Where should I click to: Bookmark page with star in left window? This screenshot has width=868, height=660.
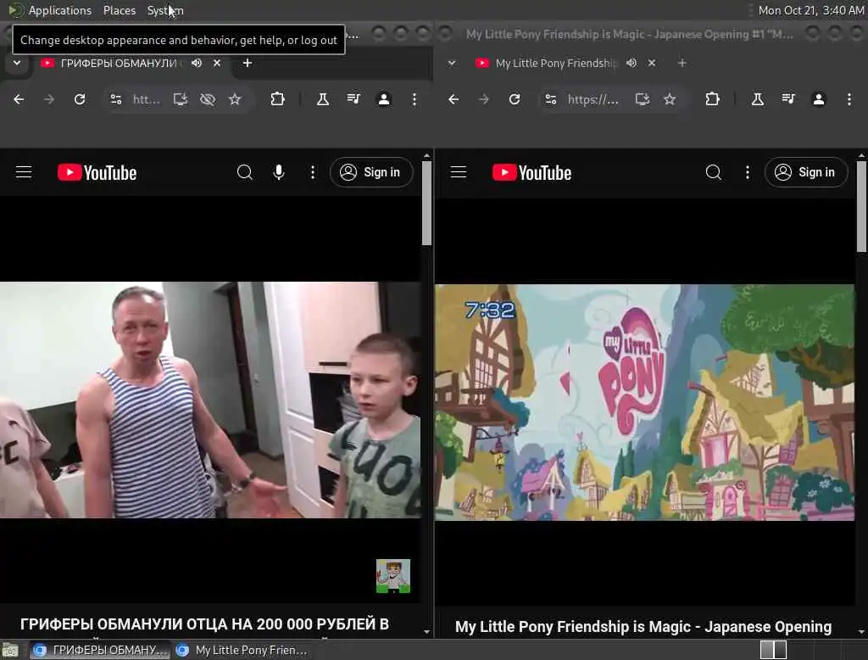tap(235, 99)
